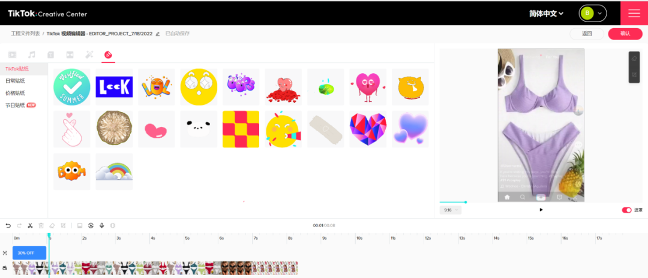Open the 9:16 aspect ratio dropdown
The height and width of the screenshot is (278, 648).
point(451,210)
